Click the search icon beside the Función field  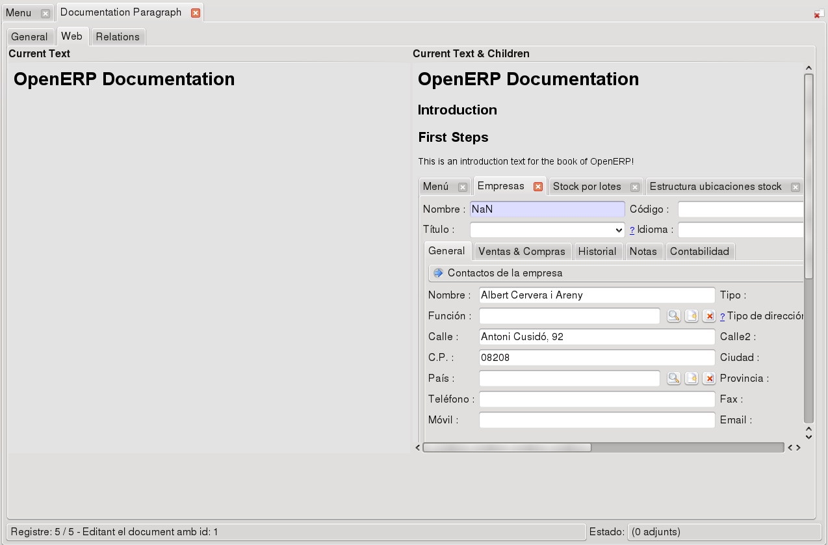(x=674, y=316)
